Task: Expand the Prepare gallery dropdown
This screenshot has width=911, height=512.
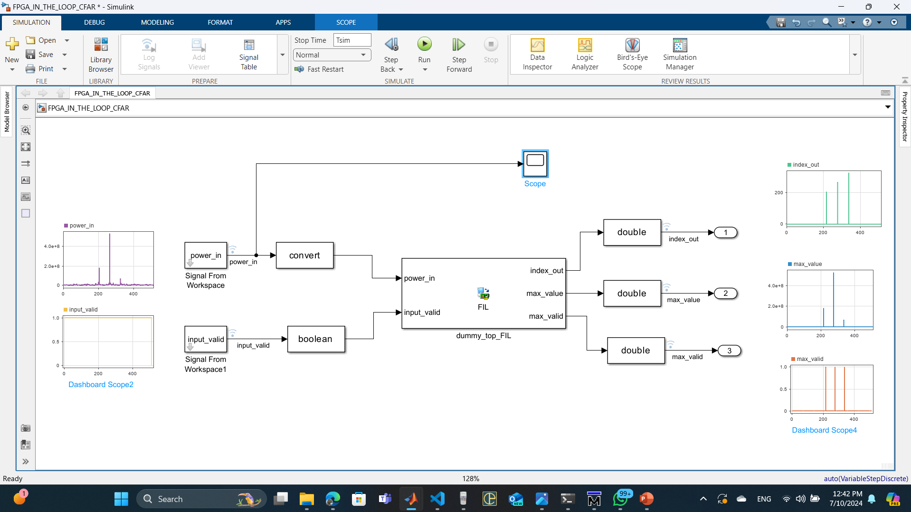Action: [x=283, y=55]
